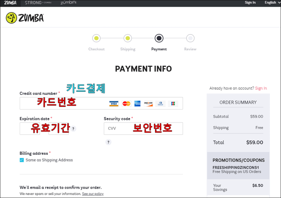Click the PROMOTIONS/COUPONS heading
281x198 pixels.
pos(239,160)
